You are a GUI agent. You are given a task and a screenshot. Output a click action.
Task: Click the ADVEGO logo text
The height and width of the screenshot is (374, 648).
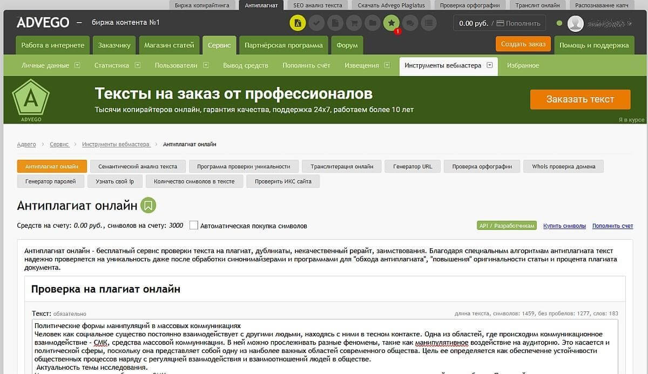click(43, 23)
